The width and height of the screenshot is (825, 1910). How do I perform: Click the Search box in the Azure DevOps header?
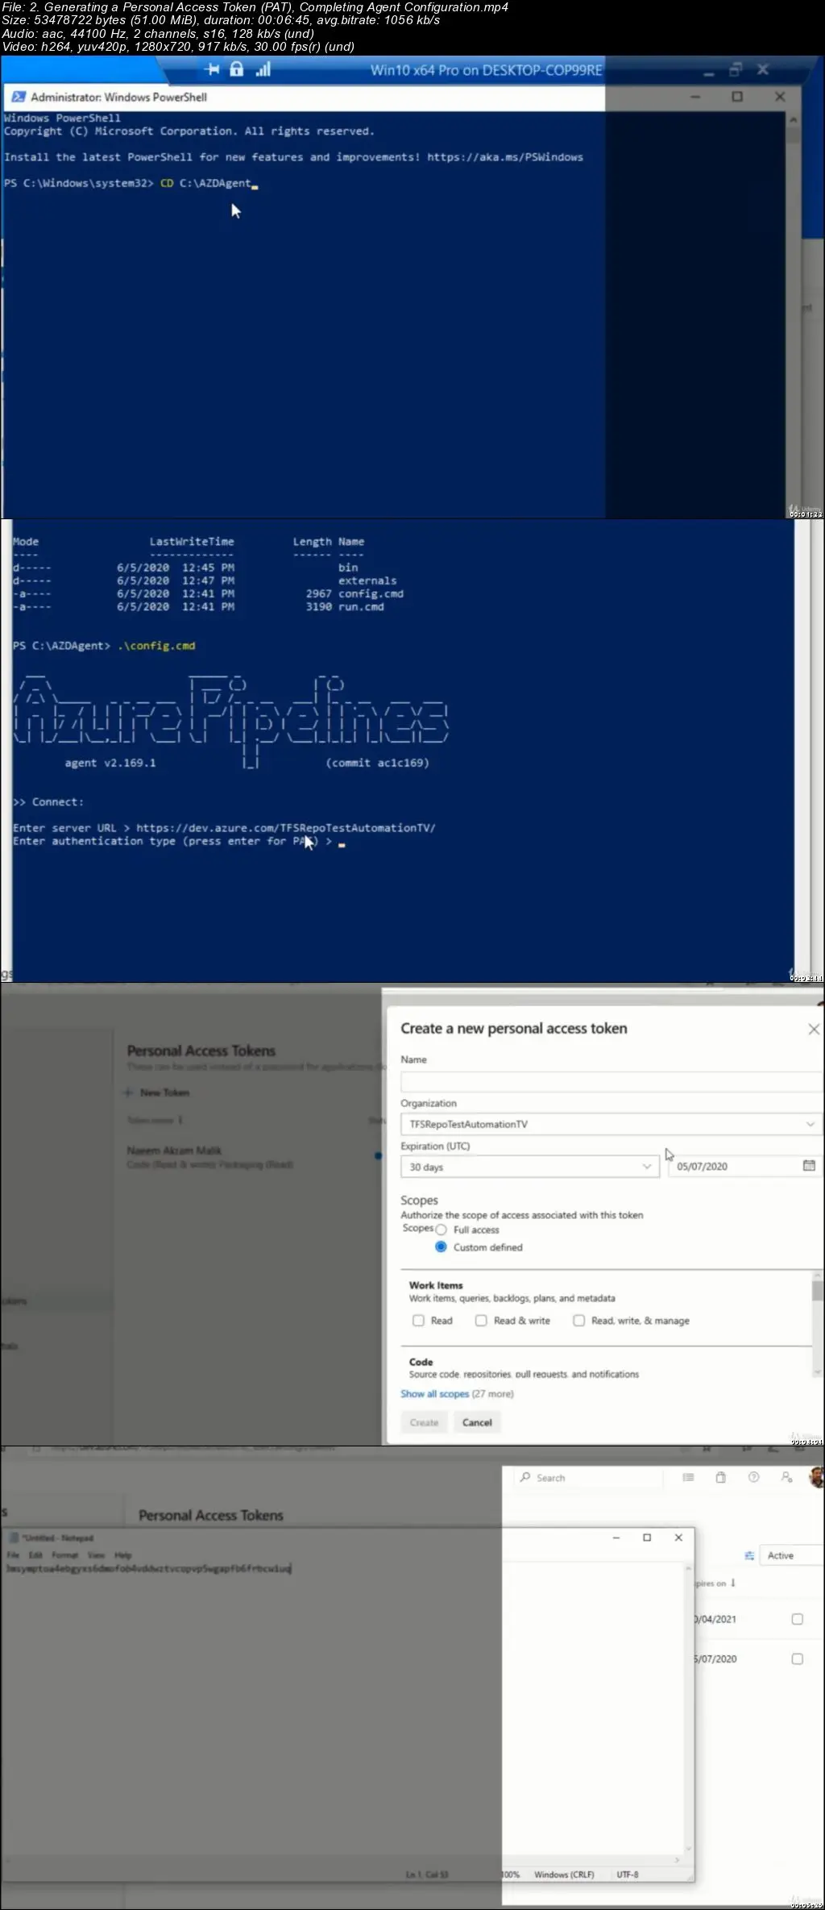coord(587,1478)
